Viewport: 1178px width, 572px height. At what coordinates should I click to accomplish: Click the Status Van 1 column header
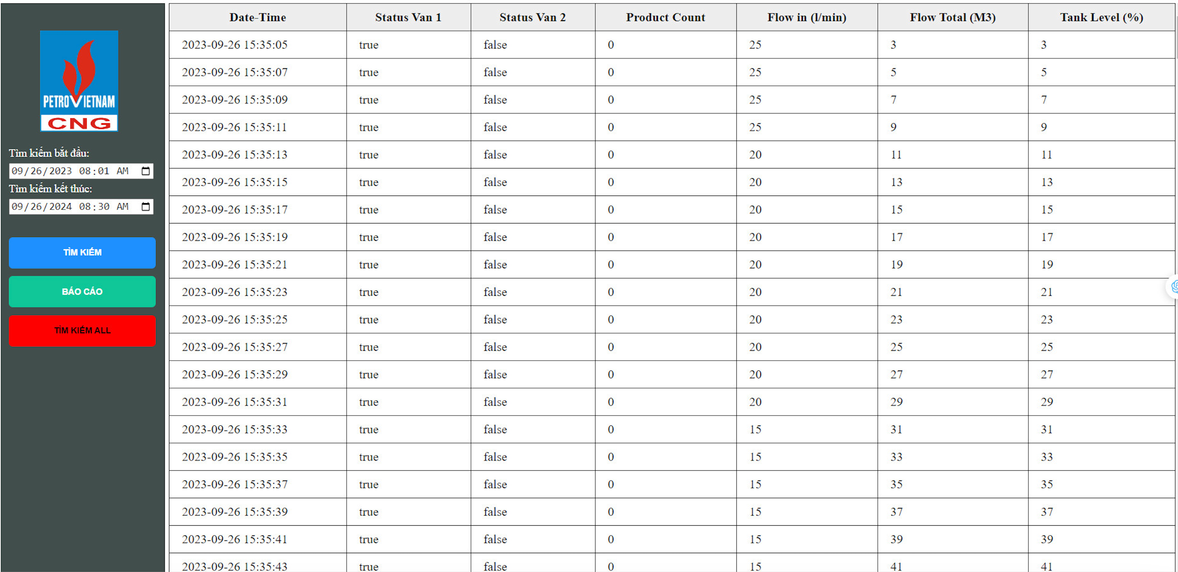click(x=409, y=17)
